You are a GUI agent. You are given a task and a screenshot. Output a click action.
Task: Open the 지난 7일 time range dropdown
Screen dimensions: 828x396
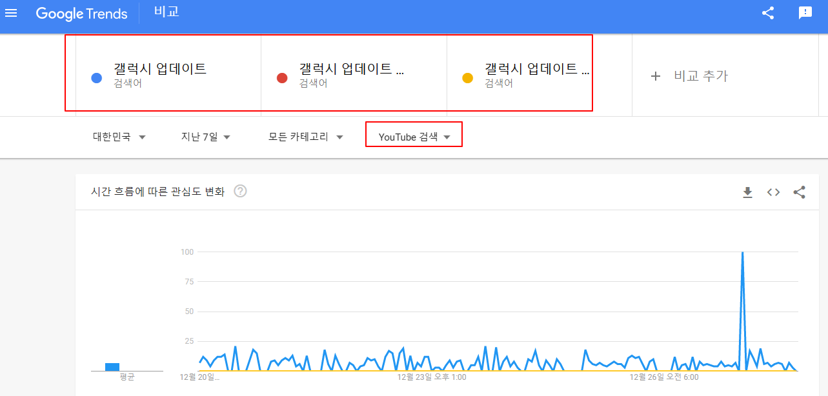coord(206,137)
